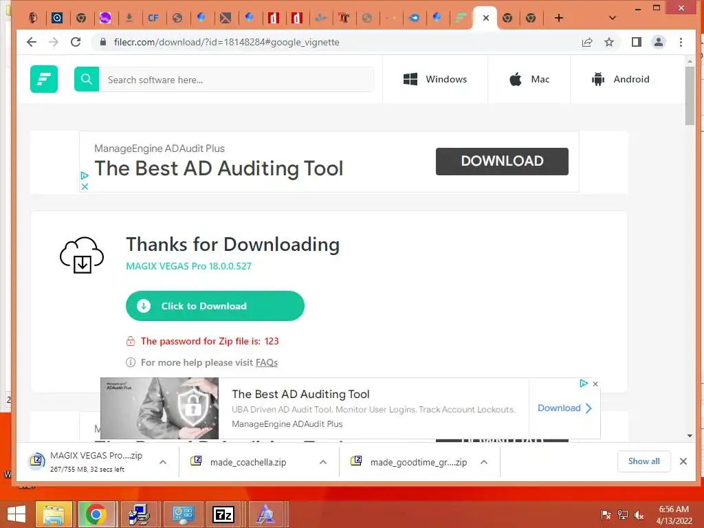Focus the 'Search software here...' field

pos(236,80)
